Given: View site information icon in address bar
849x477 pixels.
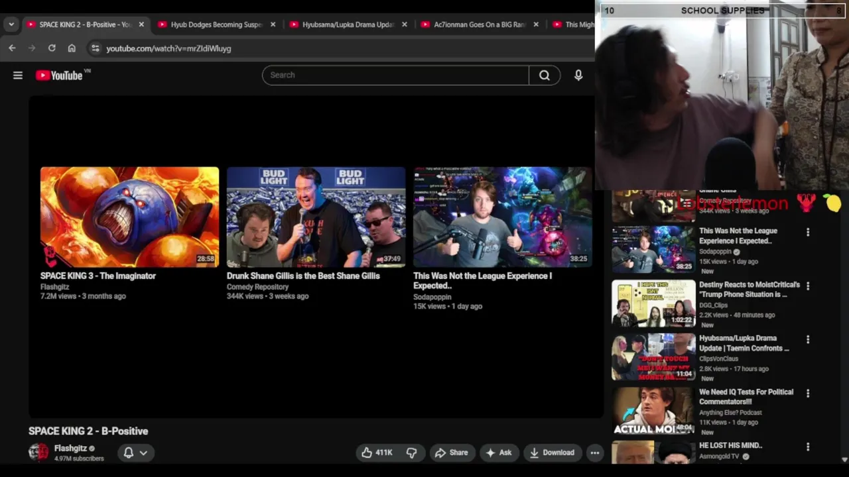Looking at the screenshot, I should (x=95, y=48).
